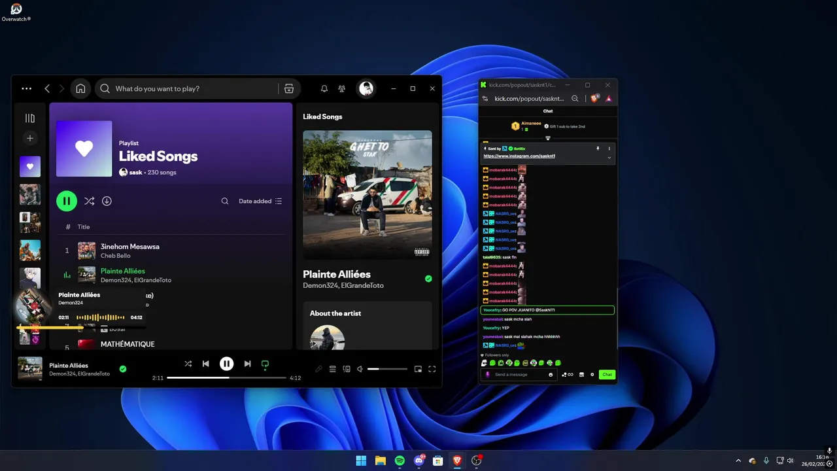Expand the Kick chat leaderboard arrow
The image size is (837, 471).
[548, 138]
